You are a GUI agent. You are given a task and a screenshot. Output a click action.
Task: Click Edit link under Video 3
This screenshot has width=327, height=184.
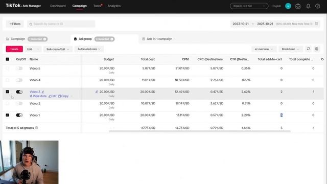53,96
